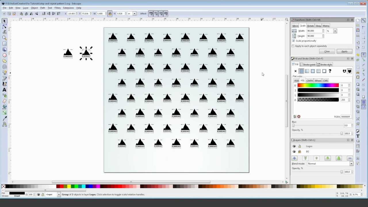Toggle Affect stroke width scaling button

click(x=151, y=14)
